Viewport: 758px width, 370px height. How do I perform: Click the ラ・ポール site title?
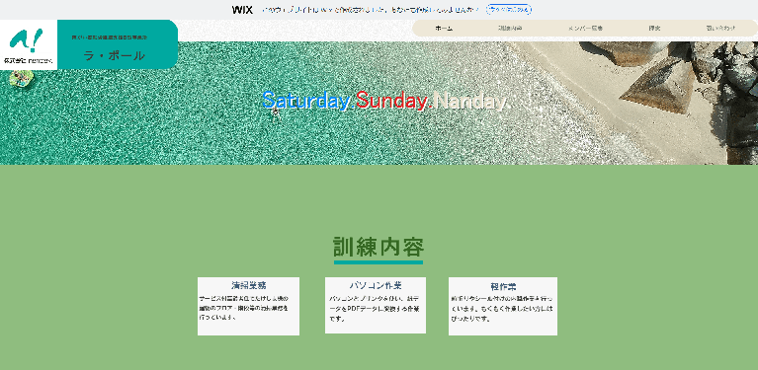(115, 55)
